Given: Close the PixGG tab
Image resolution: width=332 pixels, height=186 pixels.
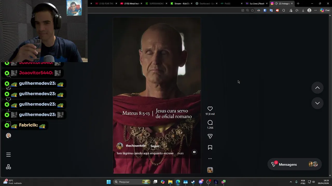Looking at the screenshot, I should click(x=242, y=4).
